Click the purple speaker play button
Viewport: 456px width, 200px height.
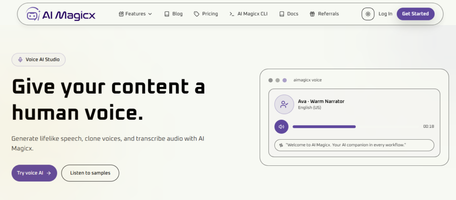click(x=281, y=127)
